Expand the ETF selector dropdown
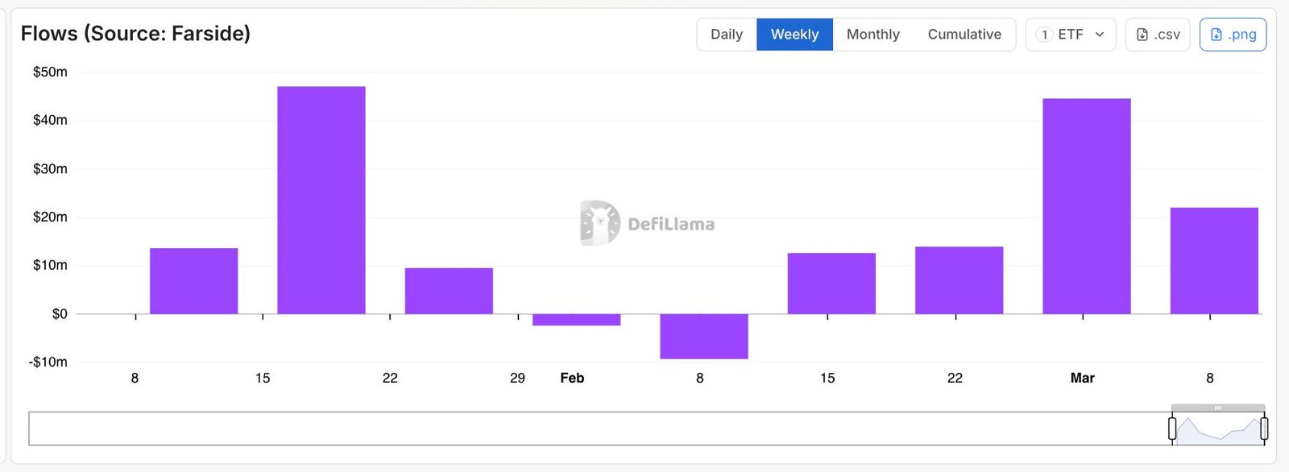 click(x=1071, y=35)
